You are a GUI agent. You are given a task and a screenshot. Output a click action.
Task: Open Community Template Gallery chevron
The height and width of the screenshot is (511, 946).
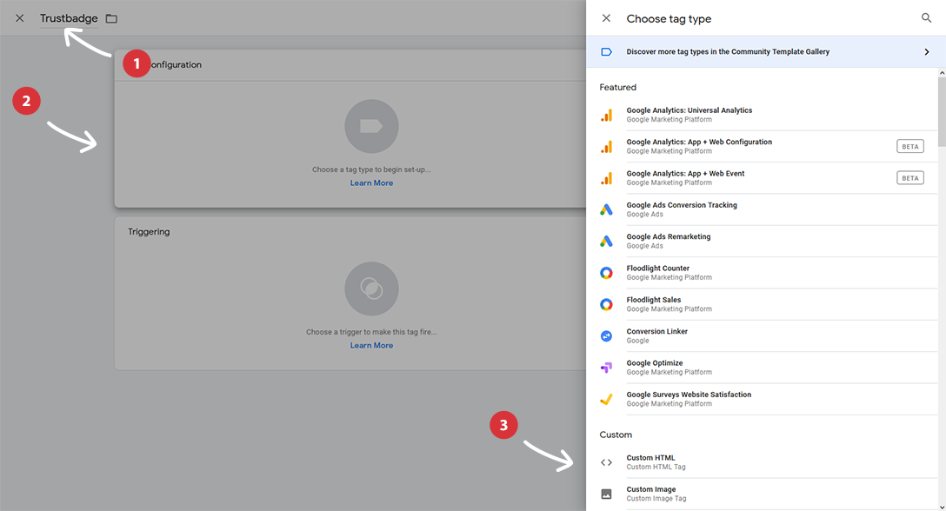point(927,52)
